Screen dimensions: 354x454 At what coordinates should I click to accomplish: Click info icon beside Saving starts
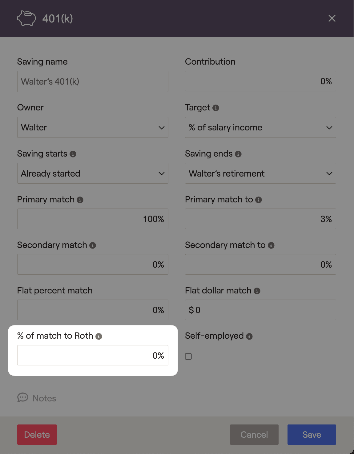pyautogui.click(x=73, y=154)
